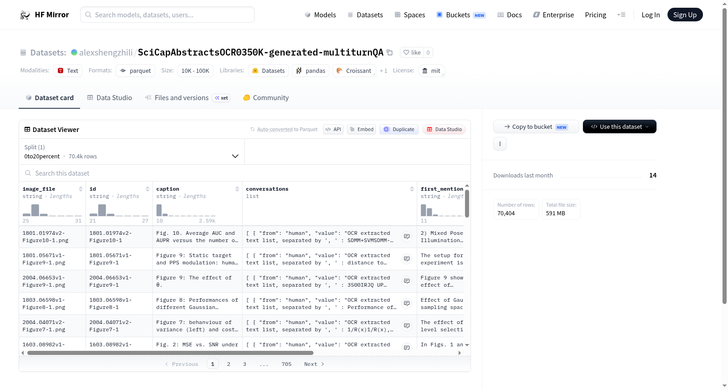The image size is (728, 390).
Task: Click the image_file lengths histogram
Action: point(52,210)
